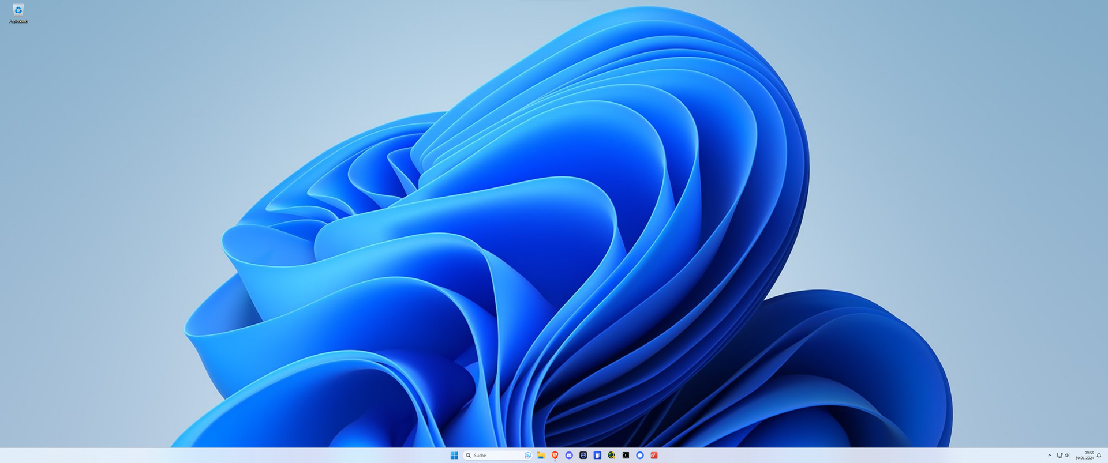Viewport: 1108px width, 463px height.
Task: Click the magnifier icon in the search box
Action: pyautogui.click(x=469, y=456)
